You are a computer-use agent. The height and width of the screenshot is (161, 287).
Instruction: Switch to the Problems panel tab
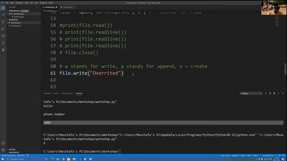47,93
